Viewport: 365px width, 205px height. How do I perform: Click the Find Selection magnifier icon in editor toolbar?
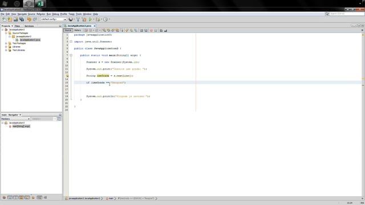click(104, 30)
